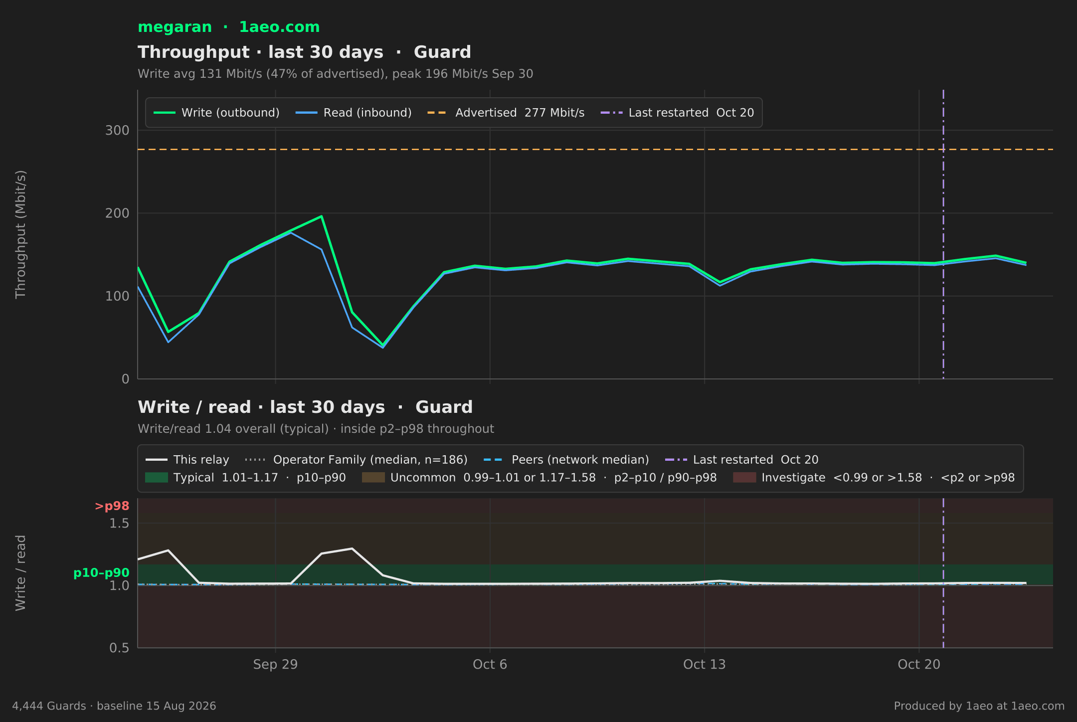Click the purple restart marker line in throughput chart
The height and width of the screenshot is (722, 1077).
click(943, 234)
